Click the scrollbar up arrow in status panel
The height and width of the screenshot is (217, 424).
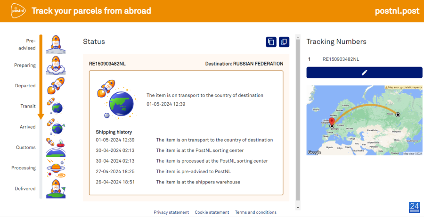point(298,37)
